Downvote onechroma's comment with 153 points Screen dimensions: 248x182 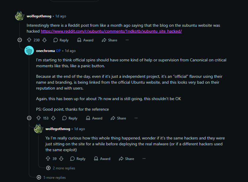[53, 118]
